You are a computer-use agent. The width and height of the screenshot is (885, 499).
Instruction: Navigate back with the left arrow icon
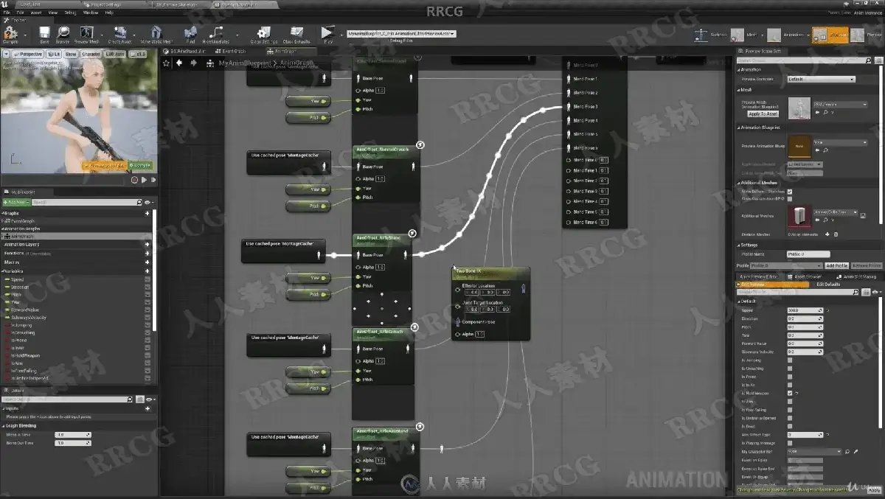[x=178, y=63]
